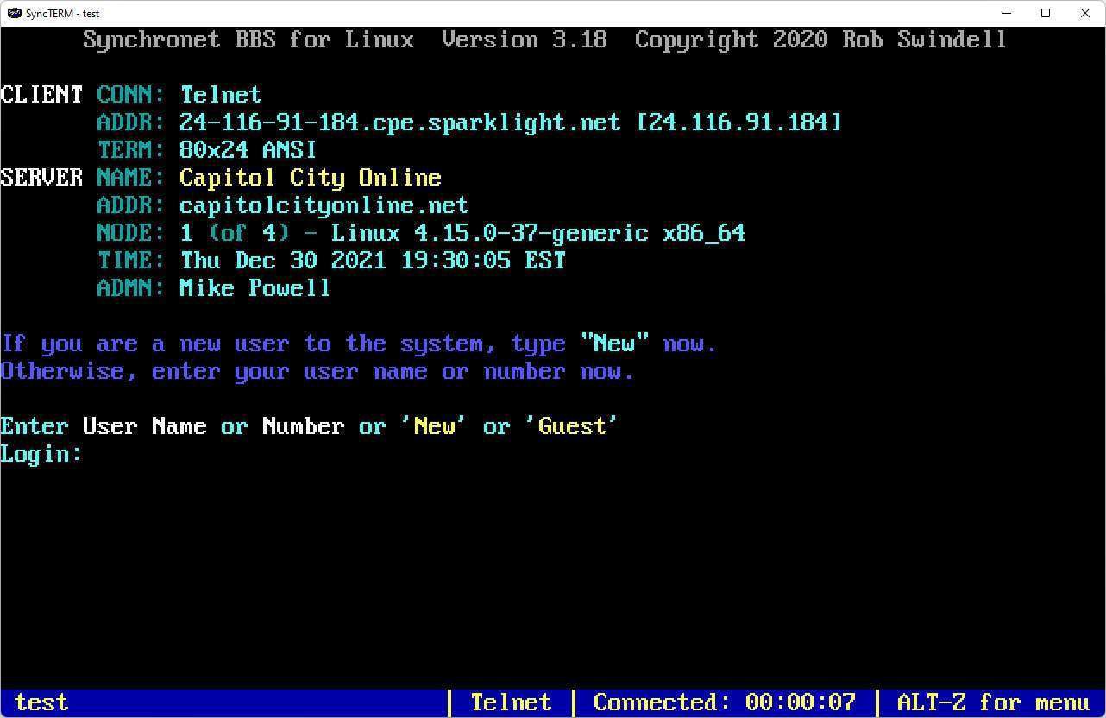Click the node info line 1 (of 4)

462,233
